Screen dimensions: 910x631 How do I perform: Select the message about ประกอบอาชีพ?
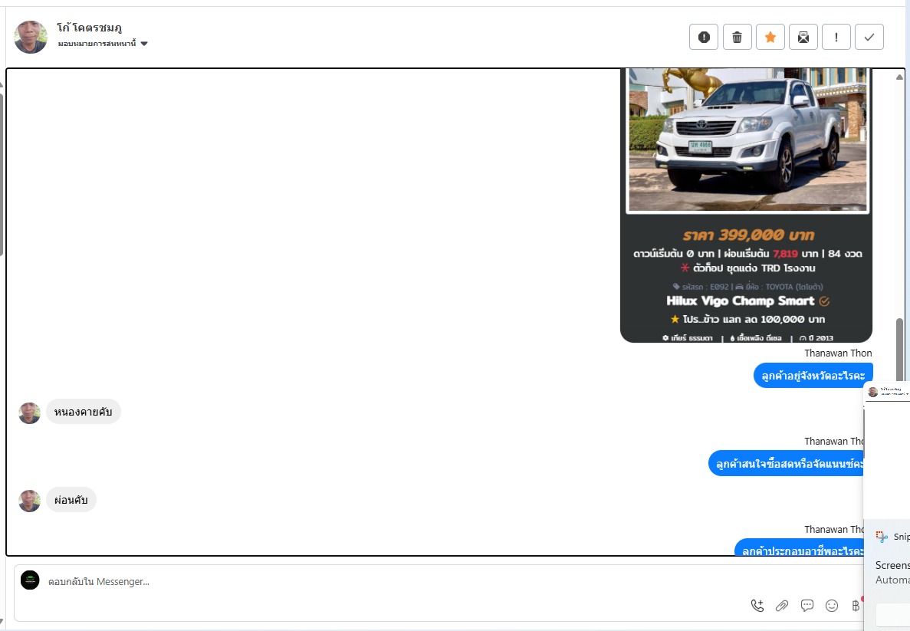pyautogui.click(x=799, y=548)
